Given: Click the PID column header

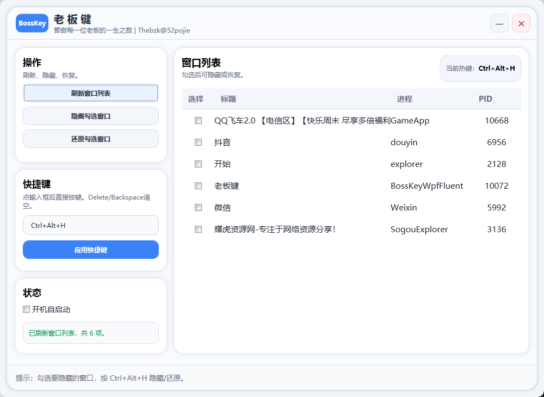Looking at the screenshot, I should click(x=485, y=99).
